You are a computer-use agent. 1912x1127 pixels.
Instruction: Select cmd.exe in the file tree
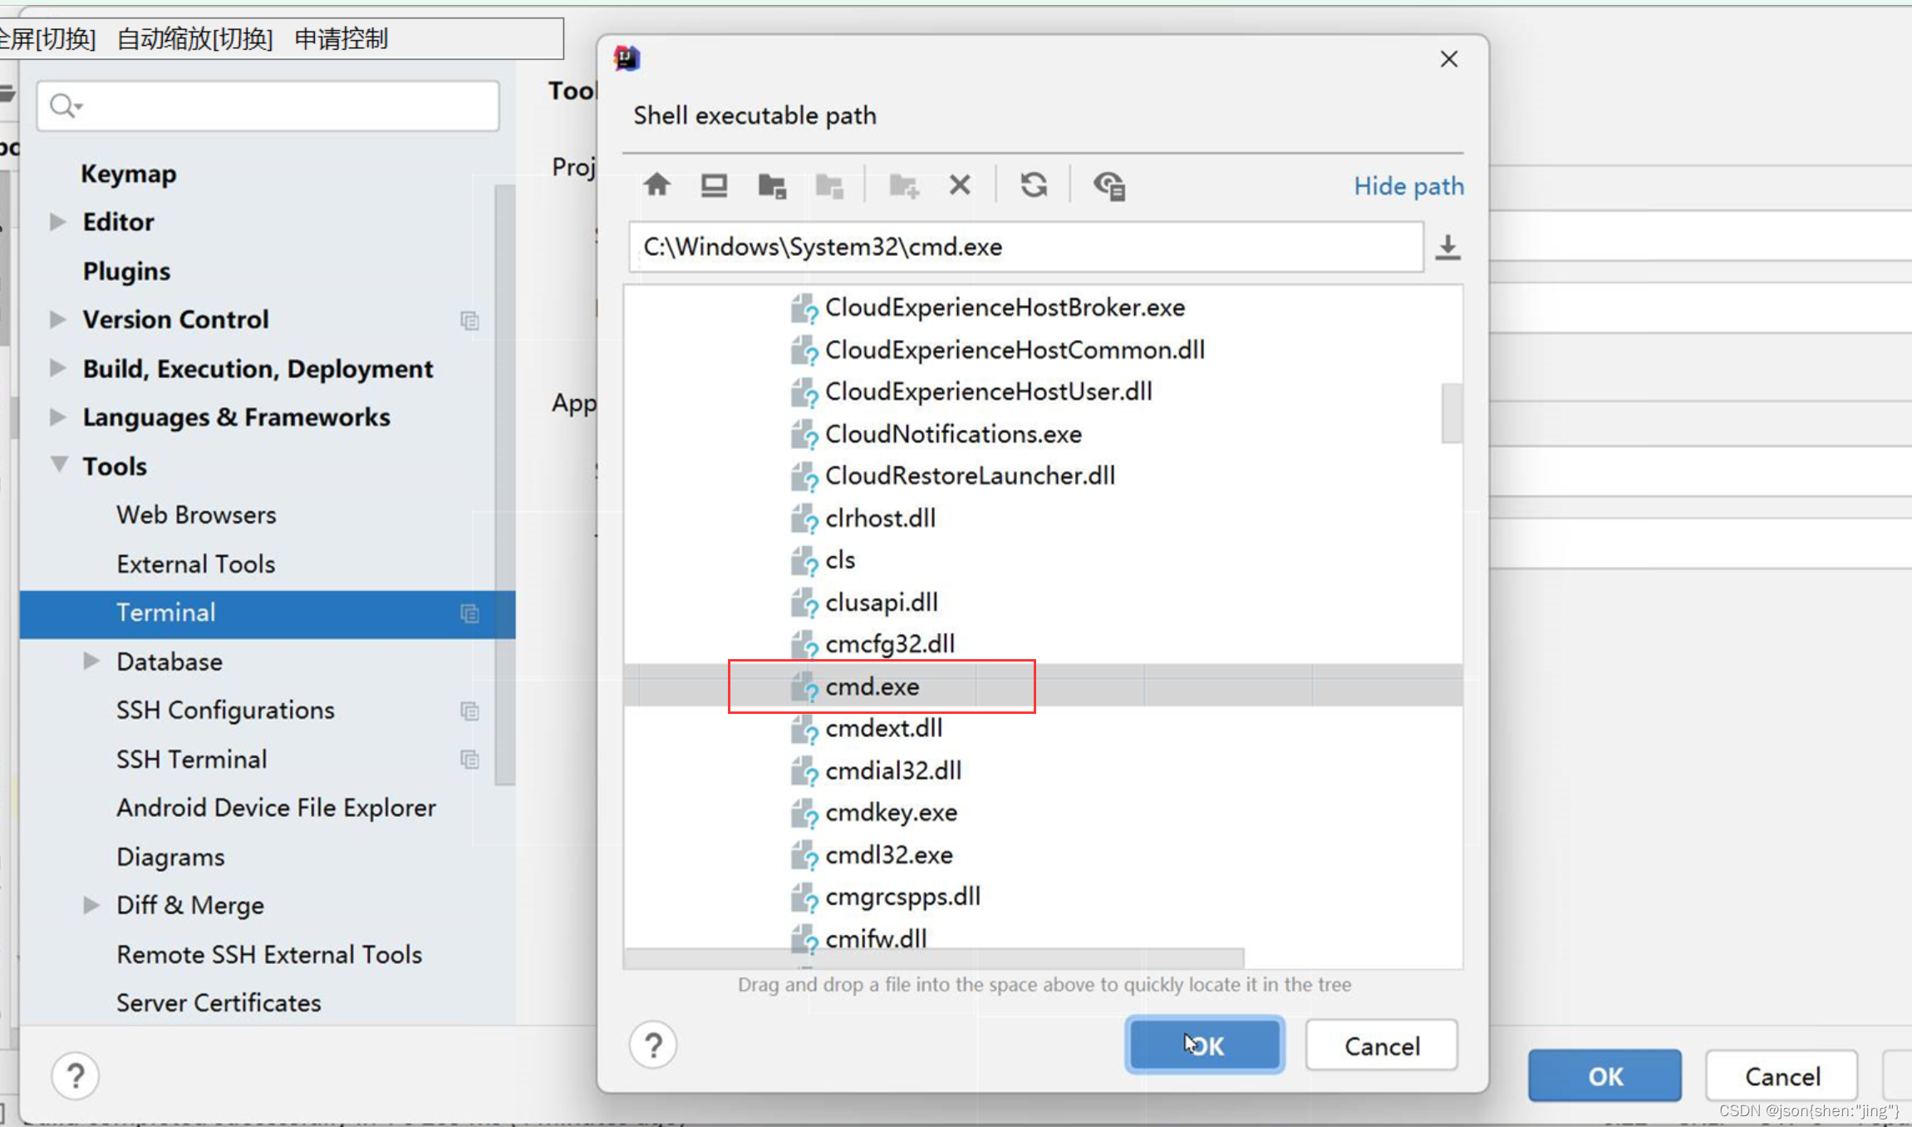click(x=872, y=686)
